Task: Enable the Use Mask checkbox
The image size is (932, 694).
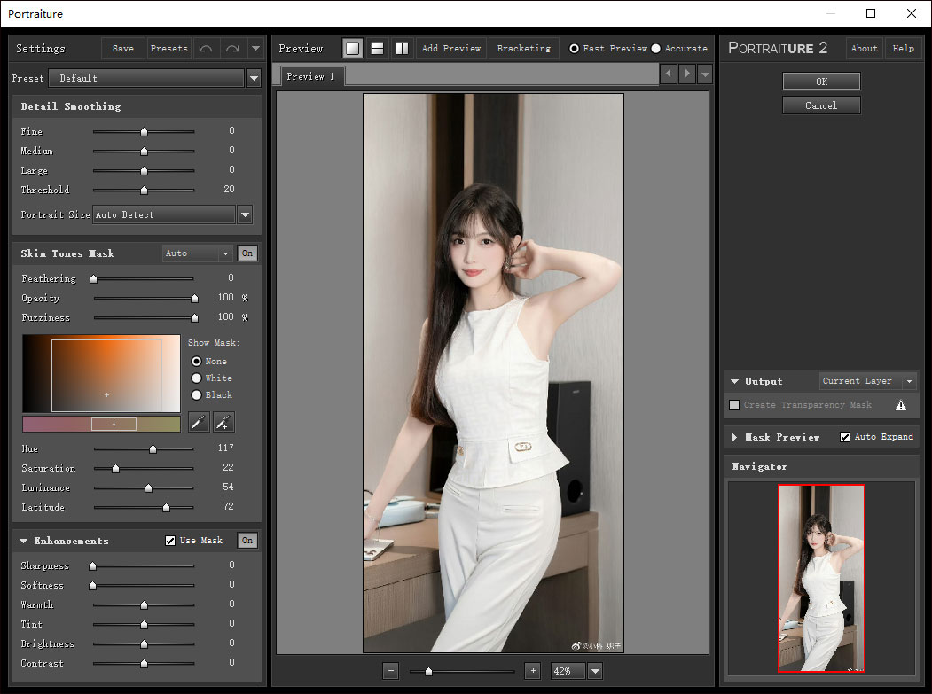Action: 171,541
